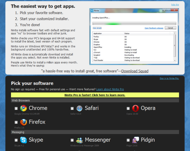
Task: Click the Firefox label text
Action: (37, 122)
